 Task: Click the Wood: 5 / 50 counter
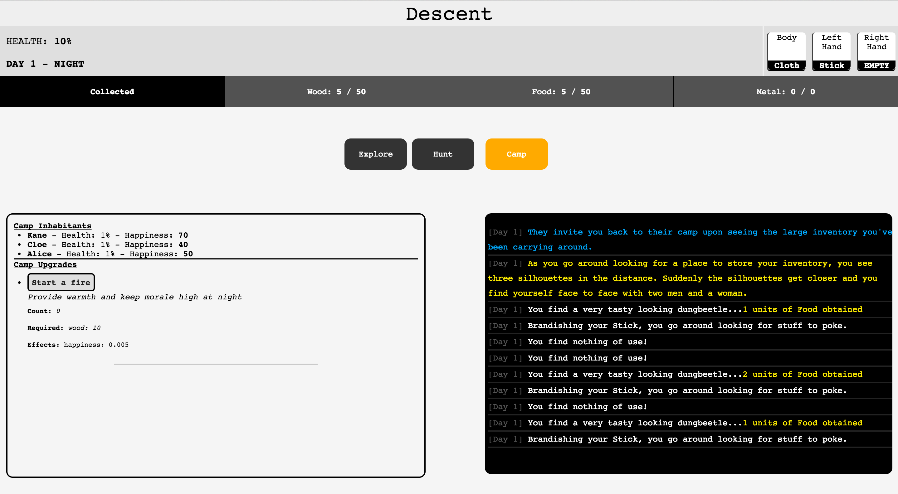tap(336, 92)
